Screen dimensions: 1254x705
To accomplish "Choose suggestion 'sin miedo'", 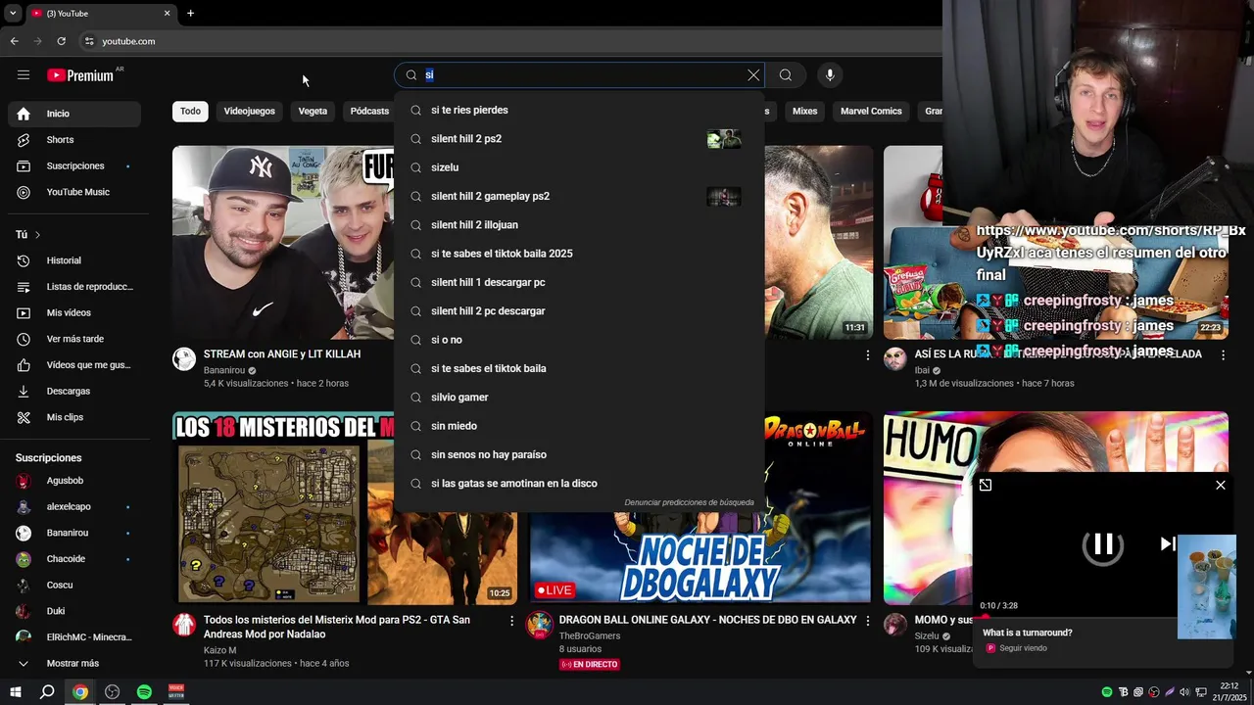I will [x=579, y=426].
